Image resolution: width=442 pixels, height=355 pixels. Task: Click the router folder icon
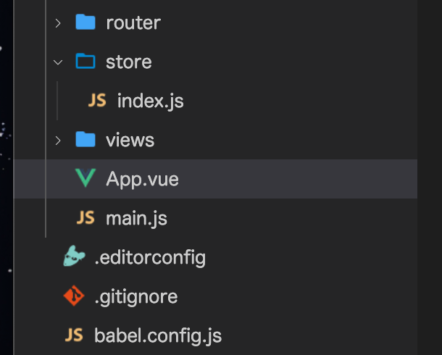tap(86, 22)
